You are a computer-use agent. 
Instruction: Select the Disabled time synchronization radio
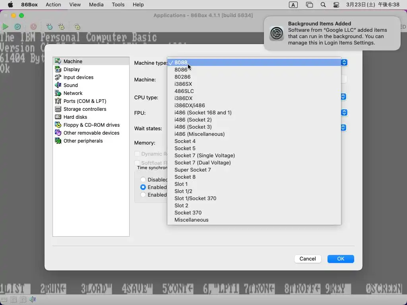tap(143, 180)
